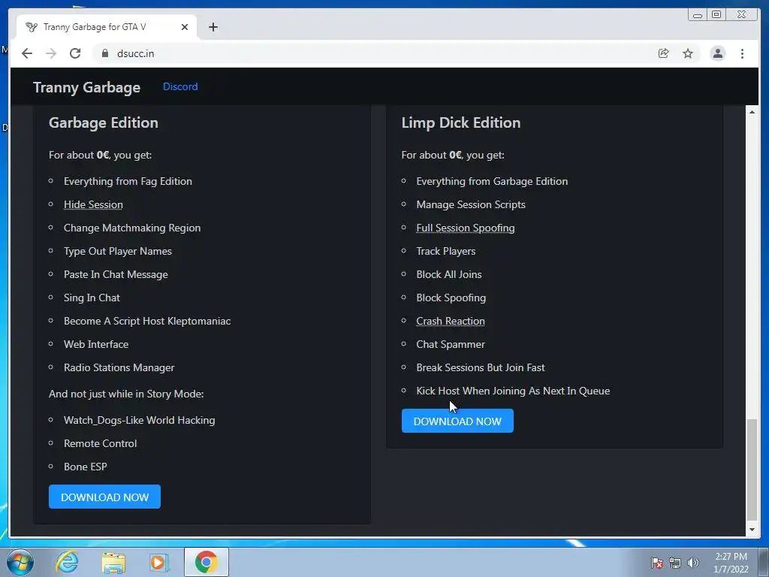
Task: Click the site title in the navbar
Action: pyautogui.click(x=87, y=87)
